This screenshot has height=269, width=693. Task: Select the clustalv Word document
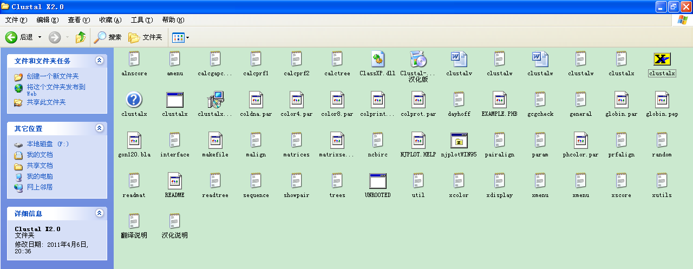click(459, 60)
